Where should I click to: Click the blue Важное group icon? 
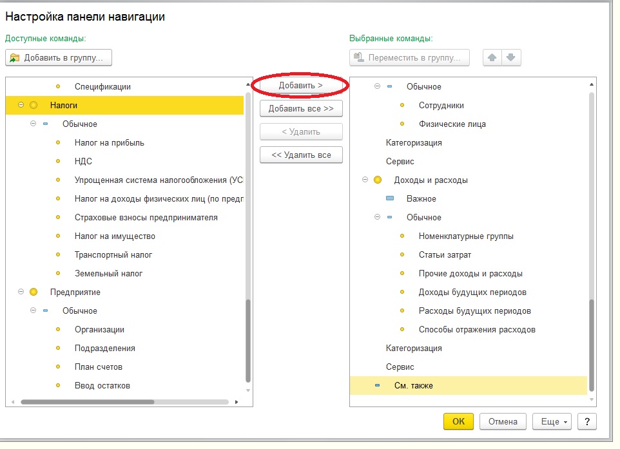390,199
